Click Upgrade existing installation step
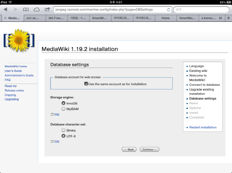This screenshot has width=232, height=173. (202, 92)
